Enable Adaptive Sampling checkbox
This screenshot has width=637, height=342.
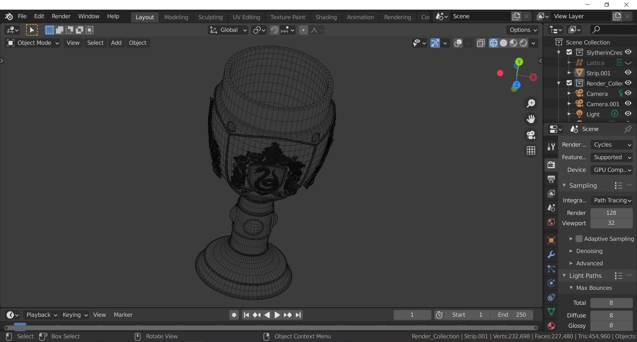tap(579, 239)
